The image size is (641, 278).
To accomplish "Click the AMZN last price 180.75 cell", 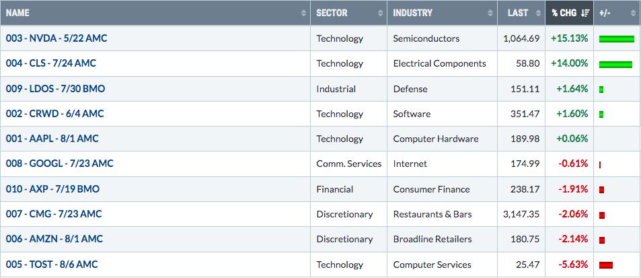I will coord(521,239).
